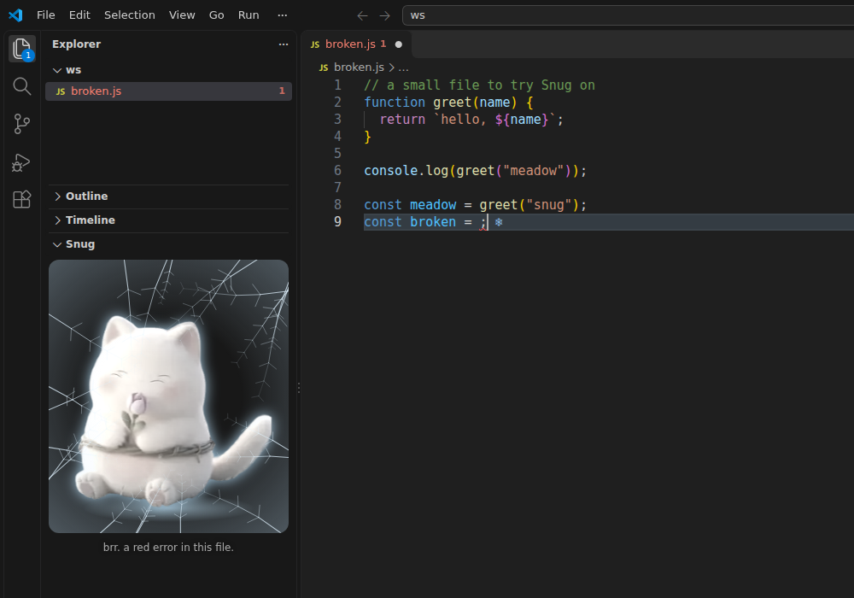Open the Extensions view icon
The height and width of the screenshot is (598, 854).
[x=22, y=199]
